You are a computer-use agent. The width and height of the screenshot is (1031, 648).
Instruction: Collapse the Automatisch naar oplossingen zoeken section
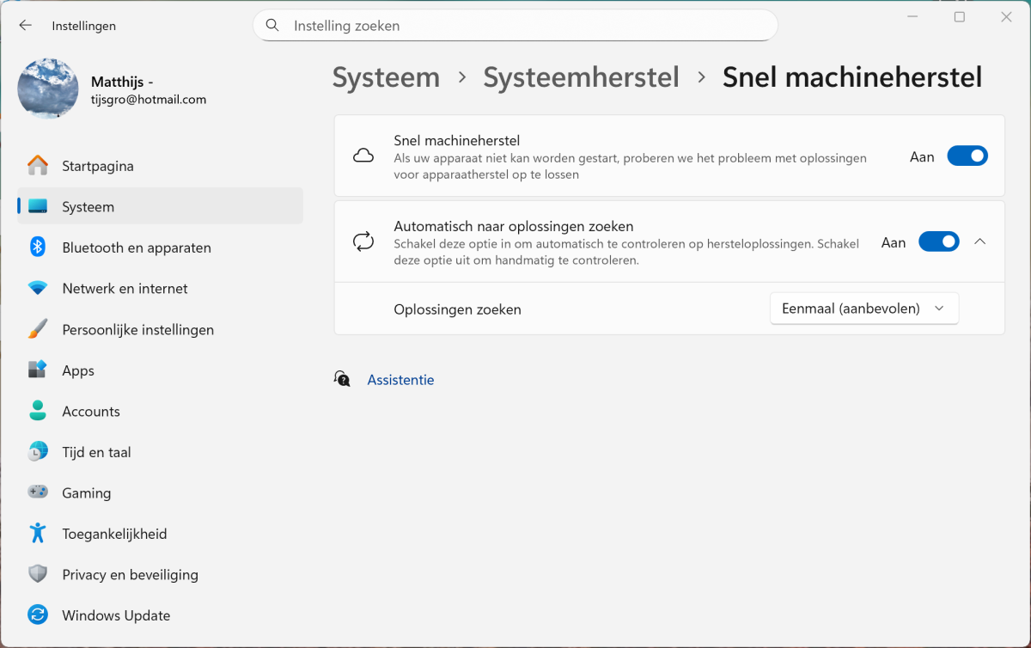point(980,242)
